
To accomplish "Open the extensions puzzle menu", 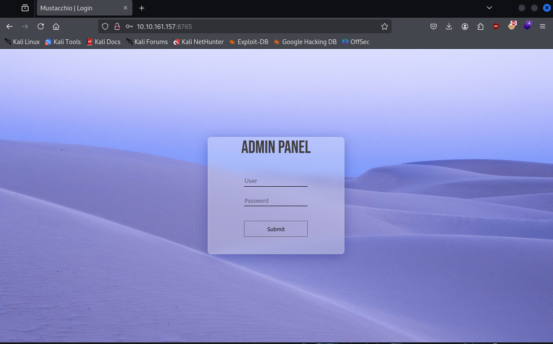I will 480,26.
